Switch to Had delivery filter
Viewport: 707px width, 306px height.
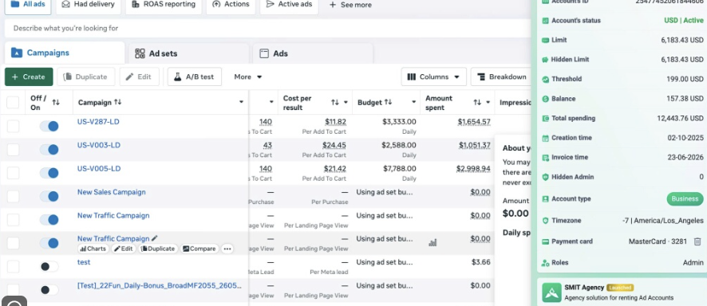[x=88, y=4]
